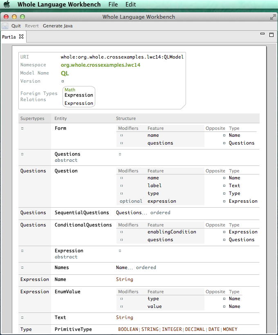The height and width of the screenshot is (335, 278).
Task: Select the SequentialQuestions entity name
Action: pos(82,213)
